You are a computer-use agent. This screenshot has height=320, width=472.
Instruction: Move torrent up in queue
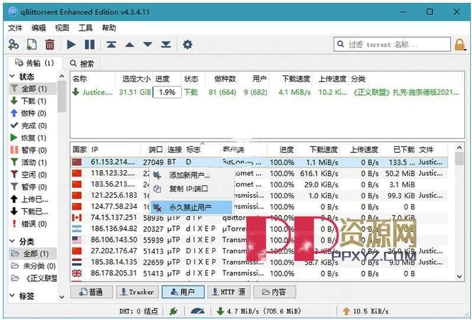[x=130, y=44]
